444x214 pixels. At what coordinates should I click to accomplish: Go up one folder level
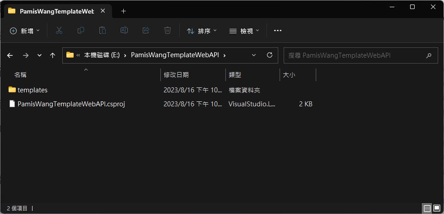click(52, 55)
